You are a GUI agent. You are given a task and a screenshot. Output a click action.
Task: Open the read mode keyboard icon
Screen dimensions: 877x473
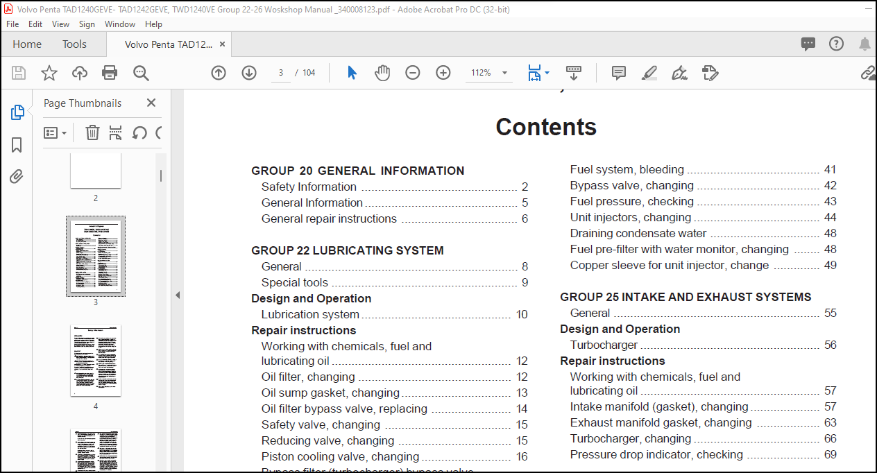[x=574, y=72]
